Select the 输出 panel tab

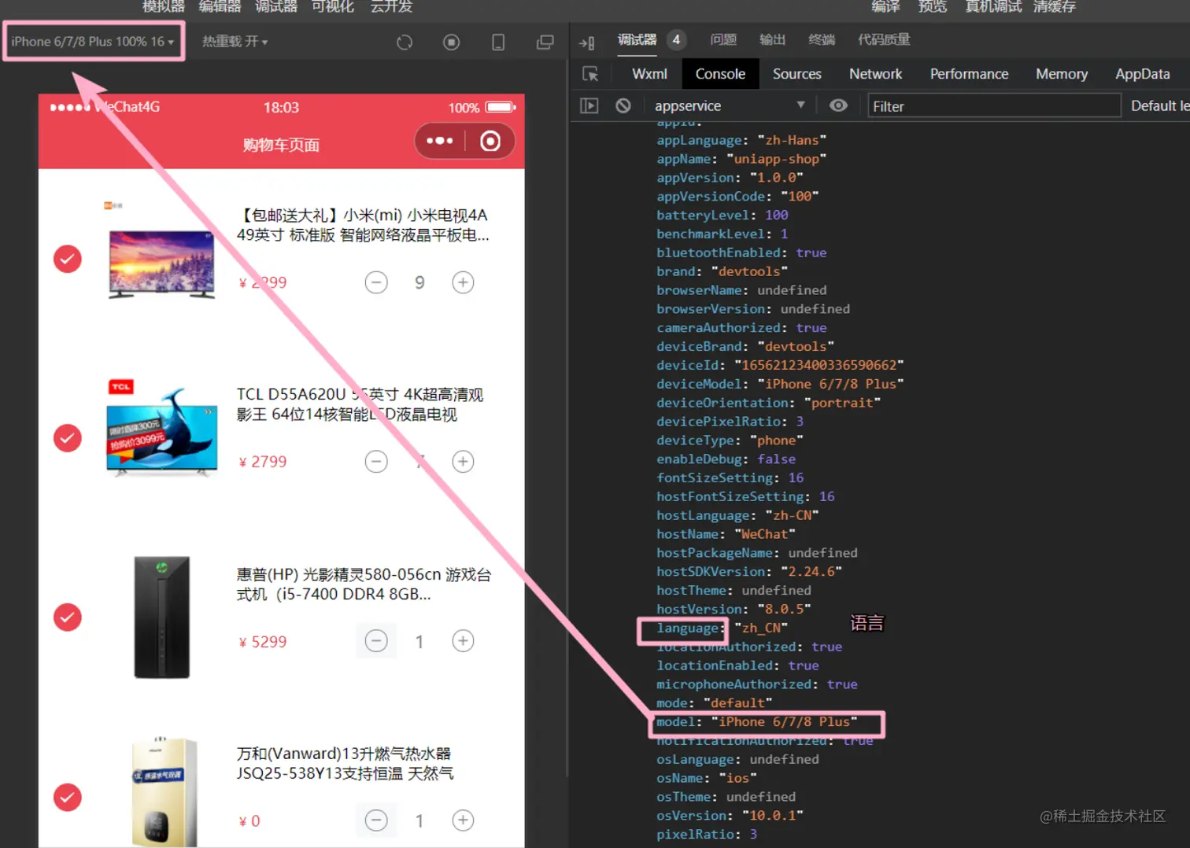(x=772, y=40)
